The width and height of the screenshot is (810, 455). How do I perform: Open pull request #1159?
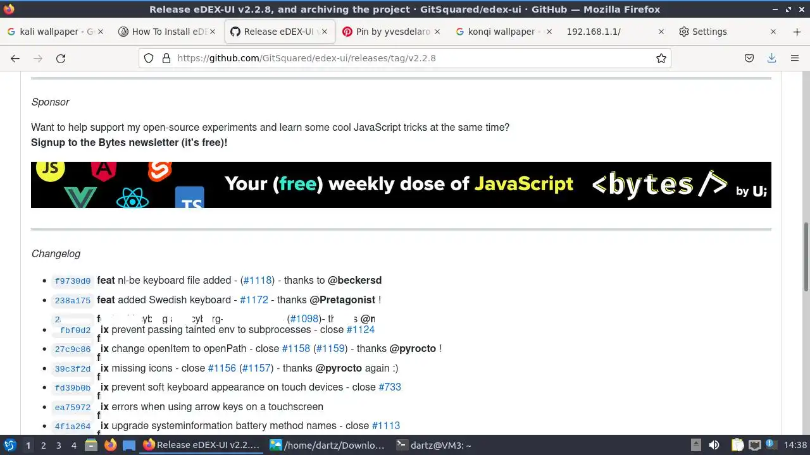click(x=330, y=348)
